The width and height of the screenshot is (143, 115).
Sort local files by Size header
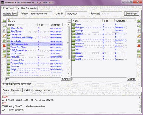click(44, 25)
